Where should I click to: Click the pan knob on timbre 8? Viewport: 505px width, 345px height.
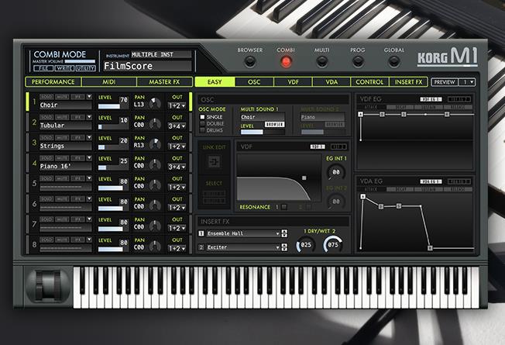pos(155,247)
